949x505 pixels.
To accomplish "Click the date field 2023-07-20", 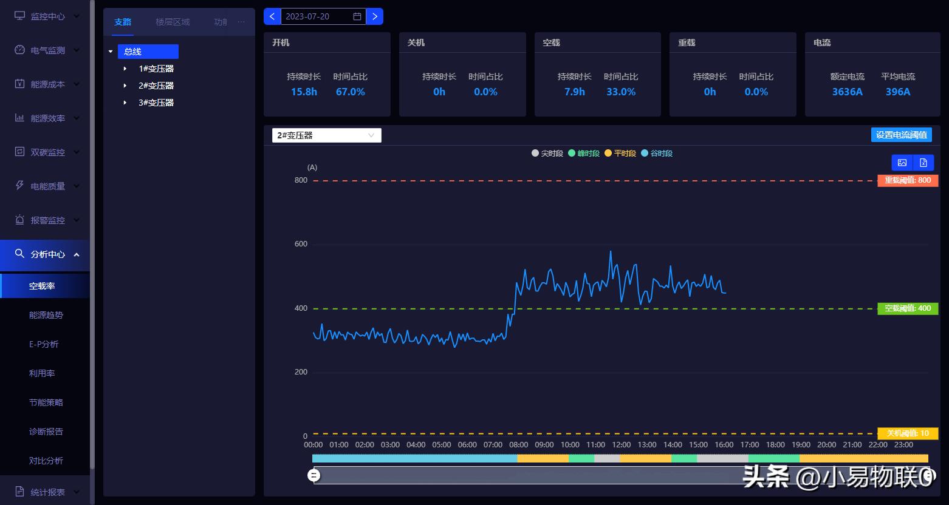I will click(x=317, y=16).
